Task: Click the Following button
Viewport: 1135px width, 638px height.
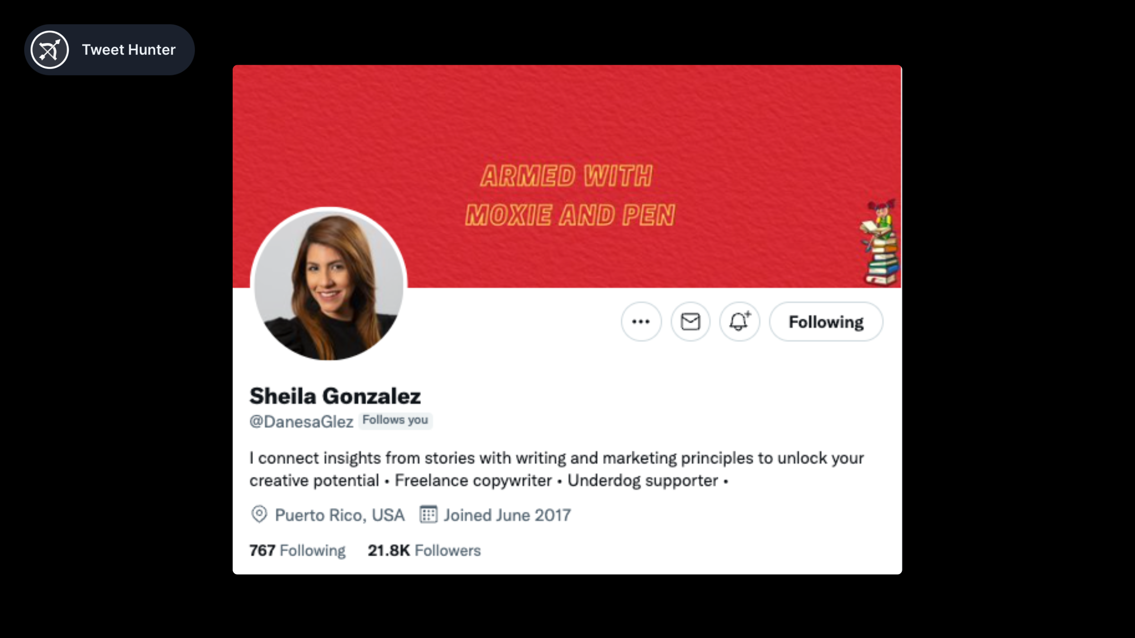Action: (x=826, y=322)
